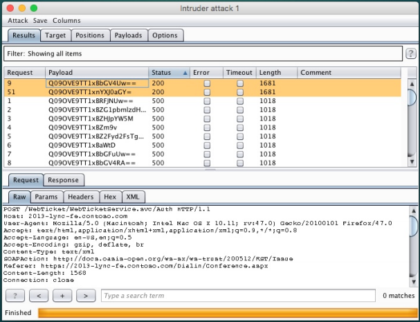Open the filter help question-mark button
The width and height of the screenshot is (420, 322).
[x=411, y=53]
